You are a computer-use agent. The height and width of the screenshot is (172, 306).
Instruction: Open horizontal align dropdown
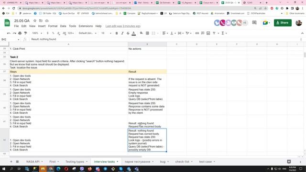click(165, 33)
